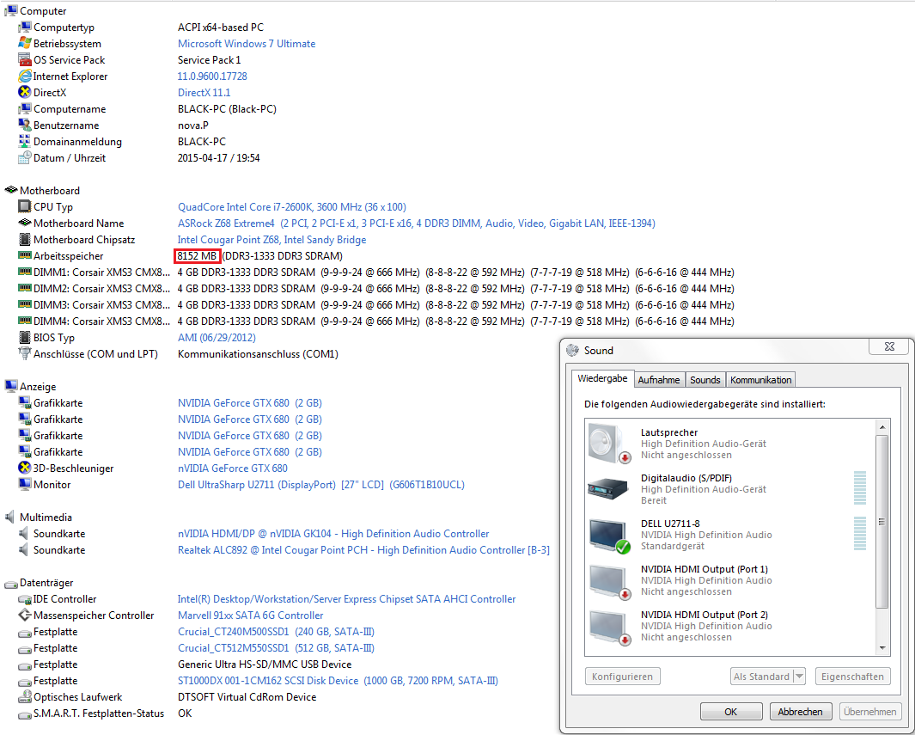Click the Domainanmeldung icon
This screenshot has height=735, width=915.
[x=25, y=141]
